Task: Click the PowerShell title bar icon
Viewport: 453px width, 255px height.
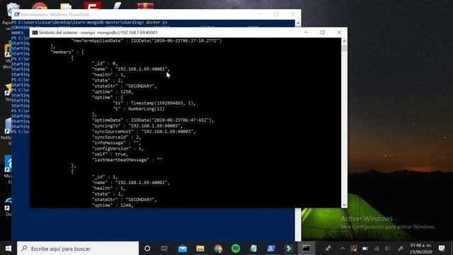Action: pos(17,14)
